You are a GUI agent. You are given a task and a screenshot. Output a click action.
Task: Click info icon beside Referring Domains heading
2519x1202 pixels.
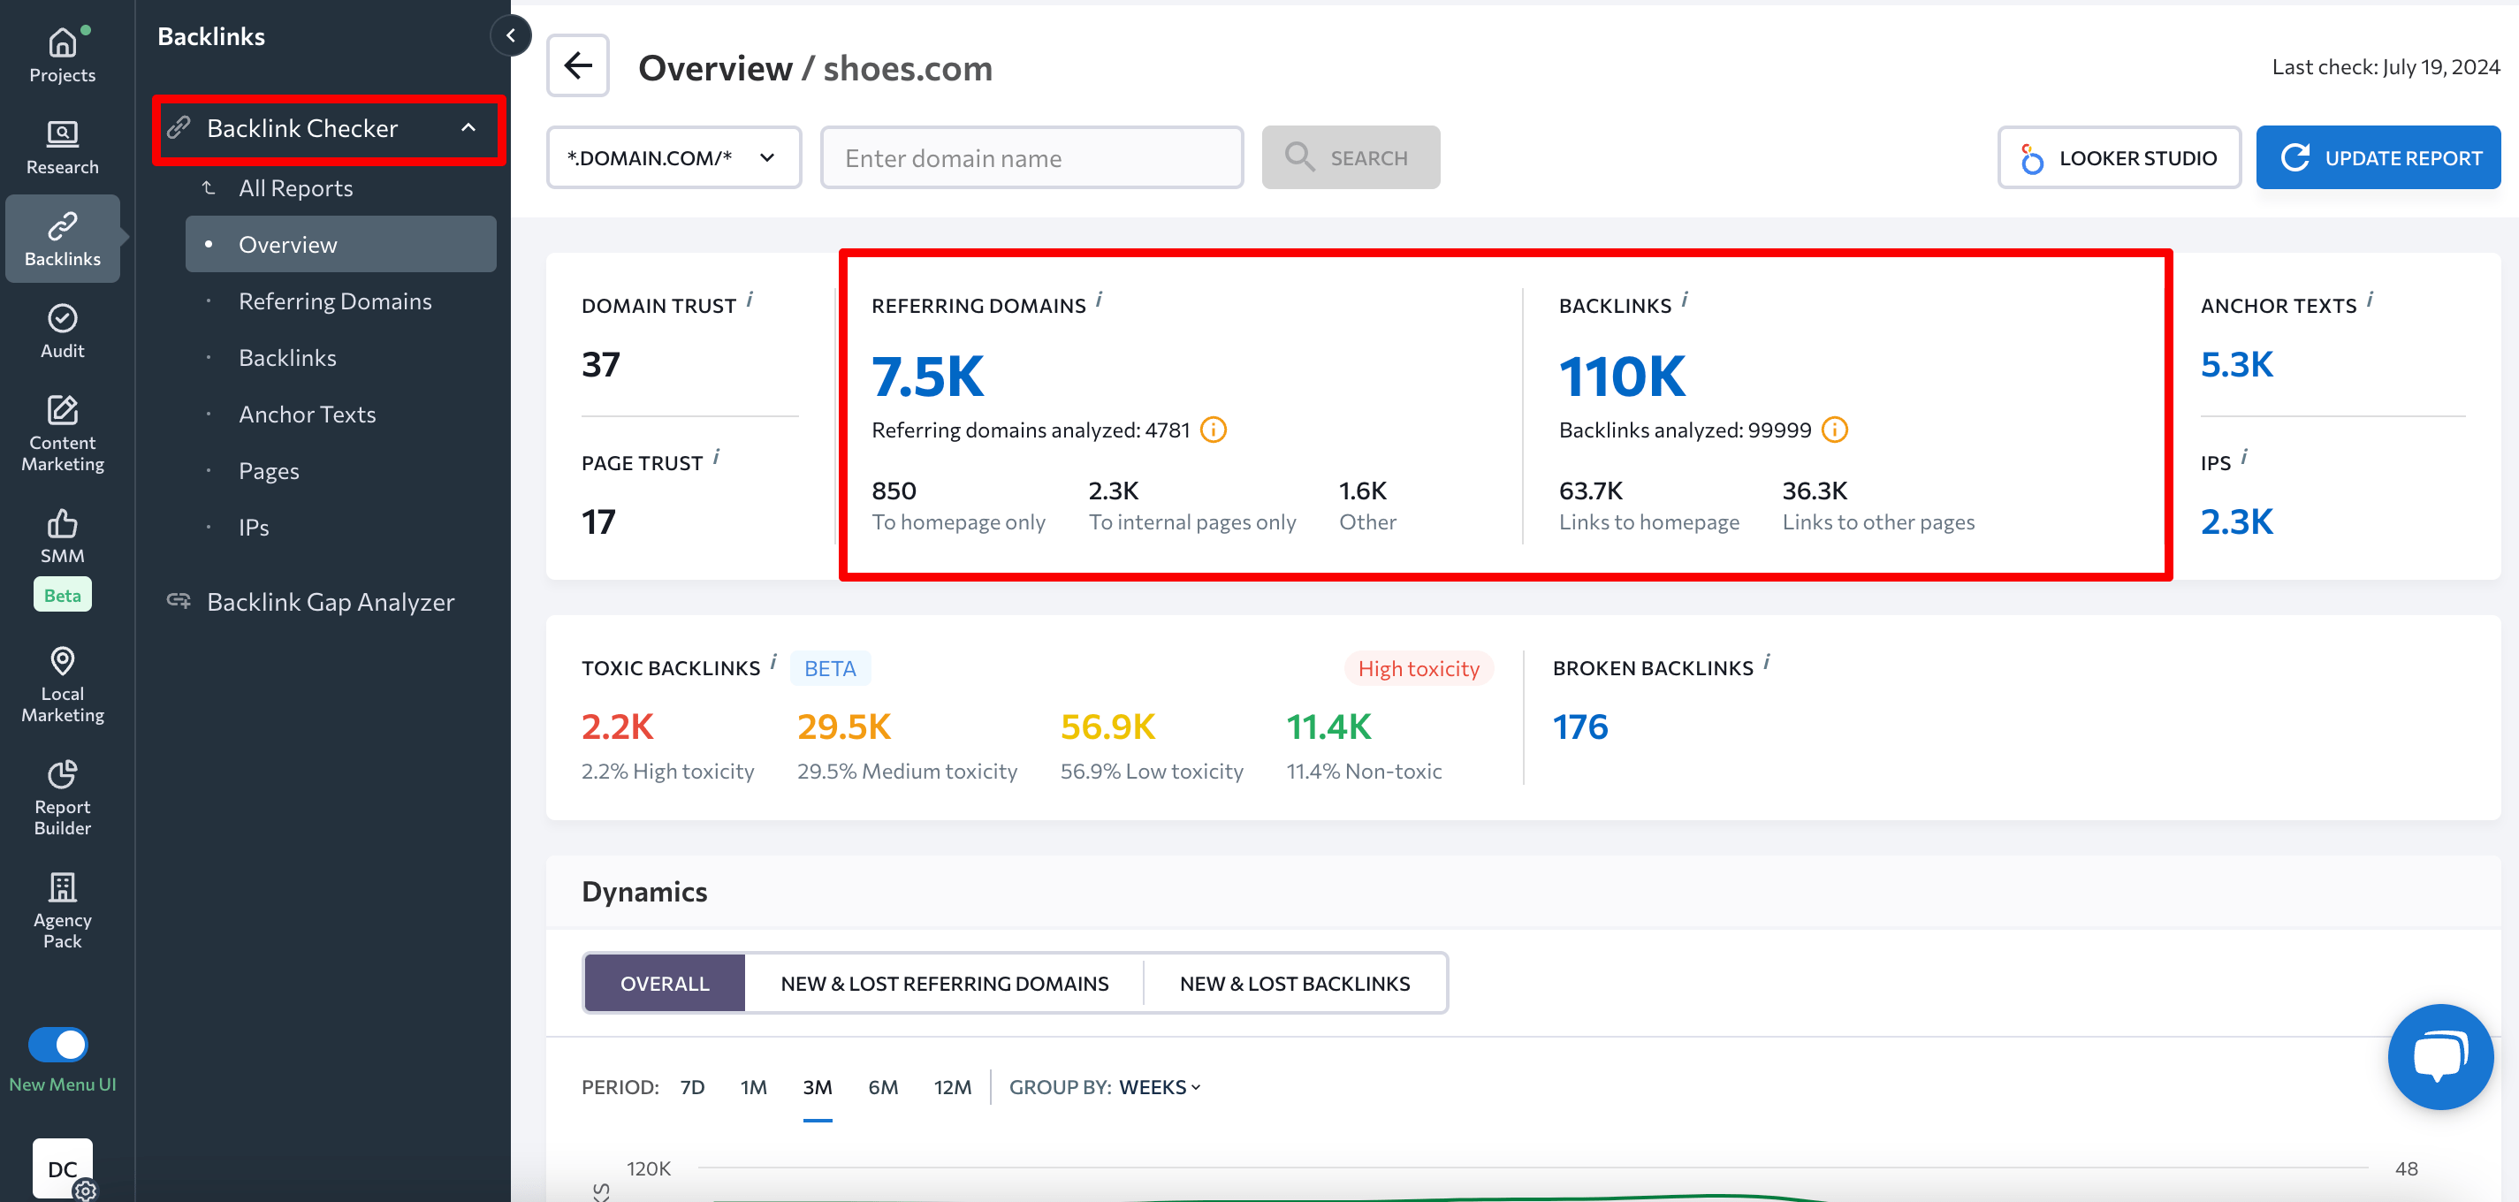click(1100, 300)
